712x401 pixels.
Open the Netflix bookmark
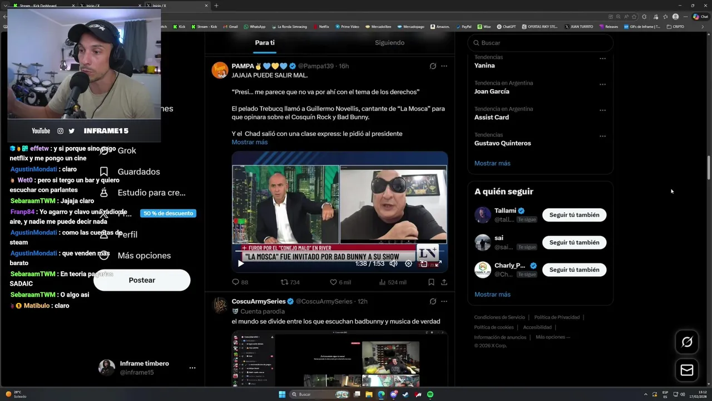[320, 26]
